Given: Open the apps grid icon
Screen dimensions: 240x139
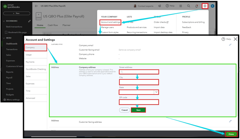Looking at the screenshot, I should tap(181, 6).
